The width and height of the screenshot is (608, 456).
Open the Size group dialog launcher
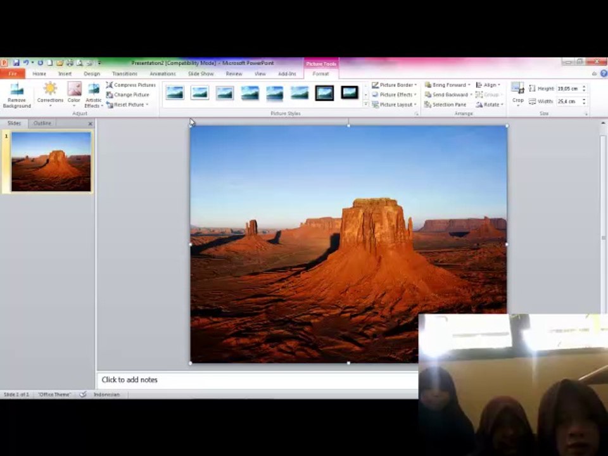click(586, 114)
